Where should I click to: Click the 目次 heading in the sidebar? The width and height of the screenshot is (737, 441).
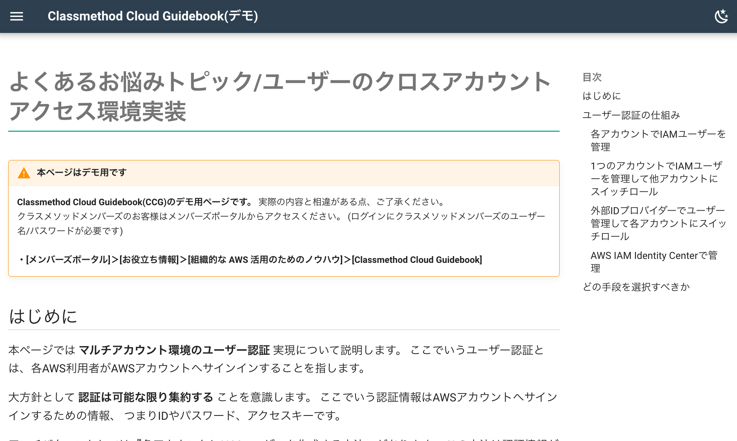pyautogui.click(x=593, y=77)
